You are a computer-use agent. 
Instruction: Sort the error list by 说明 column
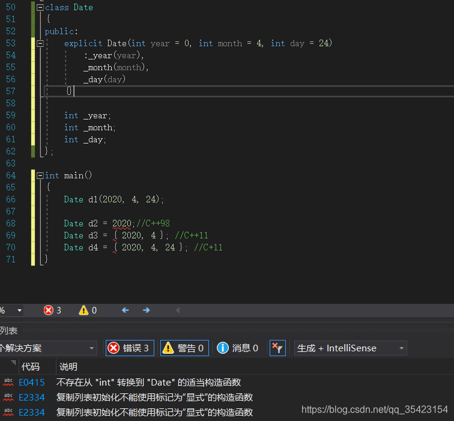tap(68, 367)
